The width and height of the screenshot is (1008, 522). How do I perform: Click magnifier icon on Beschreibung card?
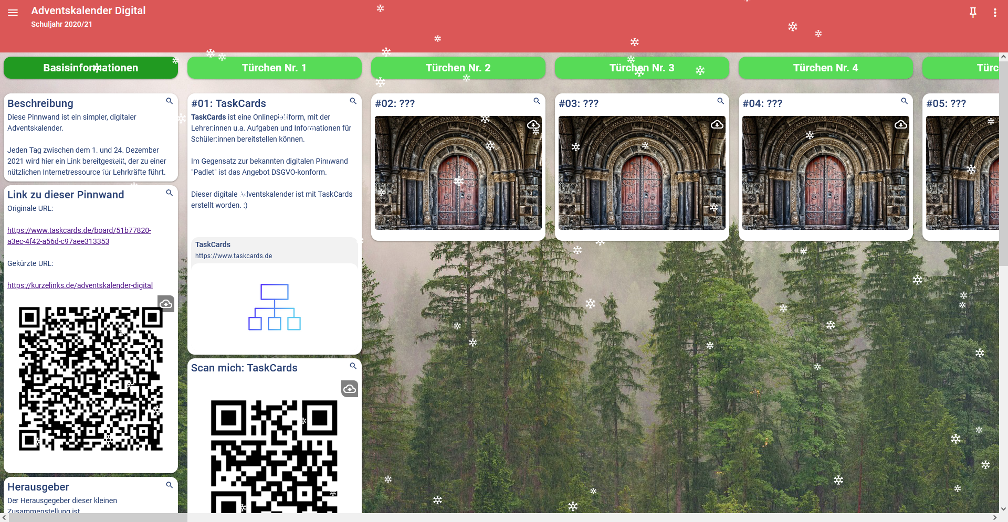pos(169,101)
